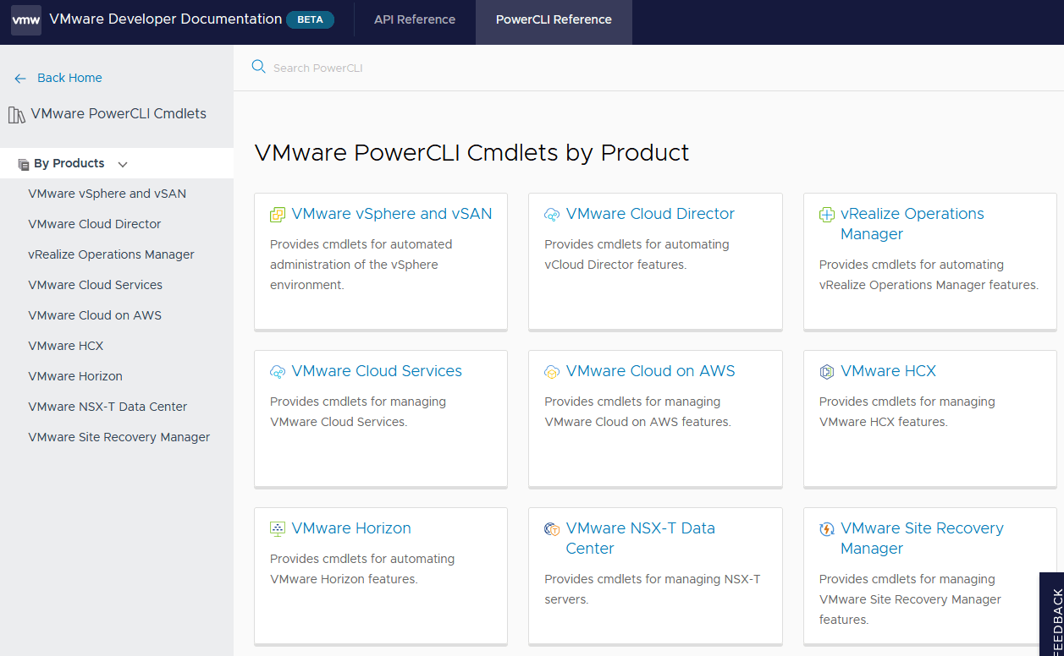Select VMware Horizon in sidebar
Image resolution: width=1064 pixels, height=656 pixels.
[x=75, y=376]
